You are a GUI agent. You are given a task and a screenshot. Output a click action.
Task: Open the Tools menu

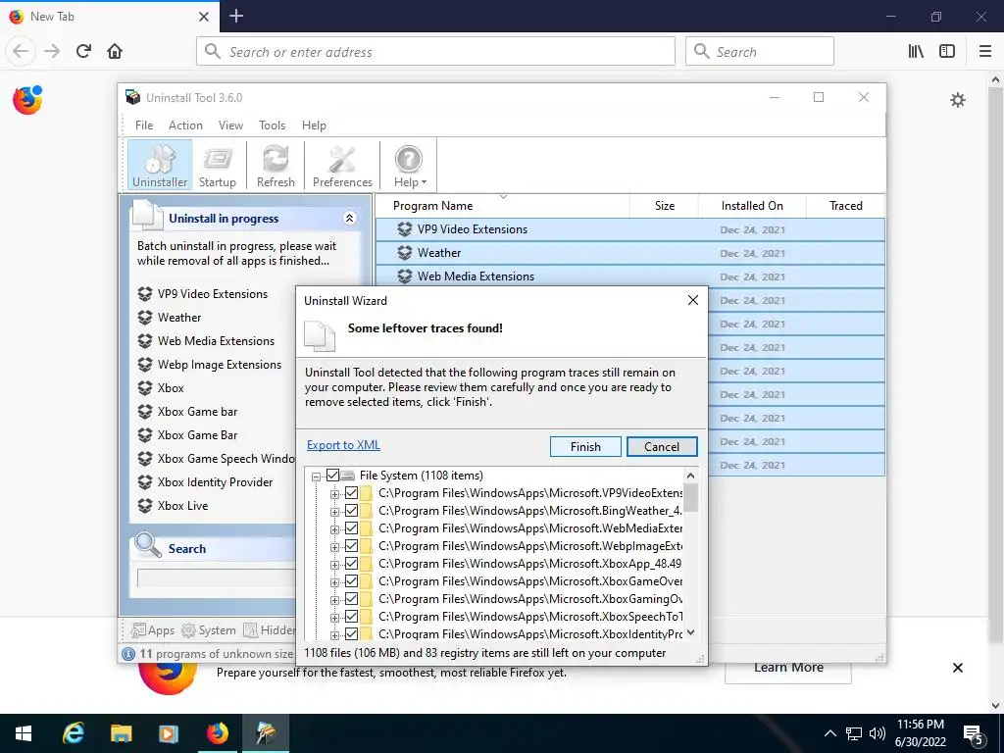tap(273, 125)
